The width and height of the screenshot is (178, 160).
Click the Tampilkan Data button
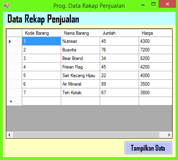coord(148,148)
